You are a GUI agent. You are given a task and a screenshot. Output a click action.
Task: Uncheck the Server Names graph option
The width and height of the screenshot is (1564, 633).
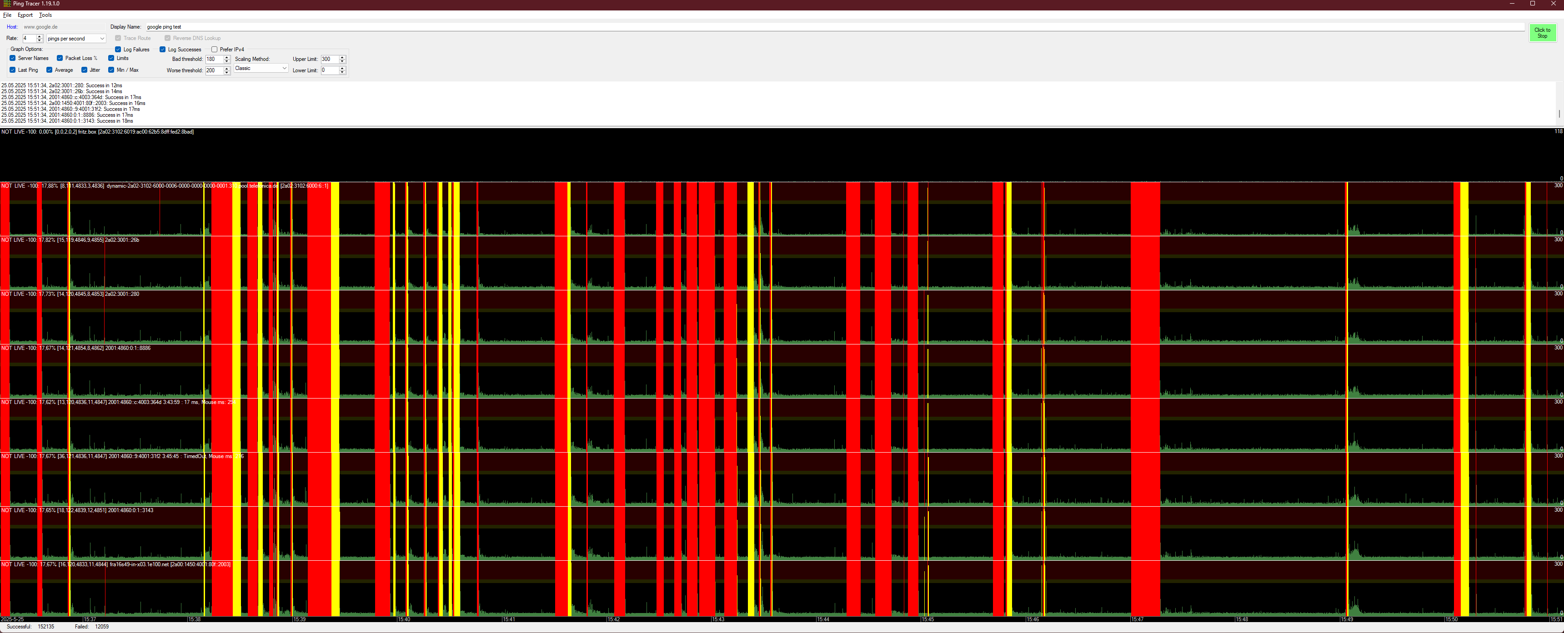click(x=13, y=58)
